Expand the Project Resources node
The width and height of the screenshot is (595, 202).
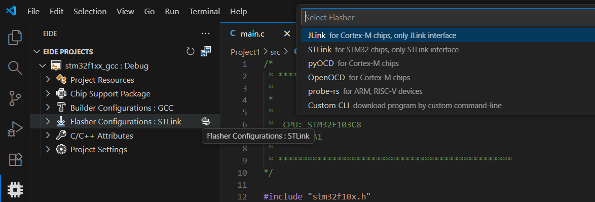pos(48,80)
